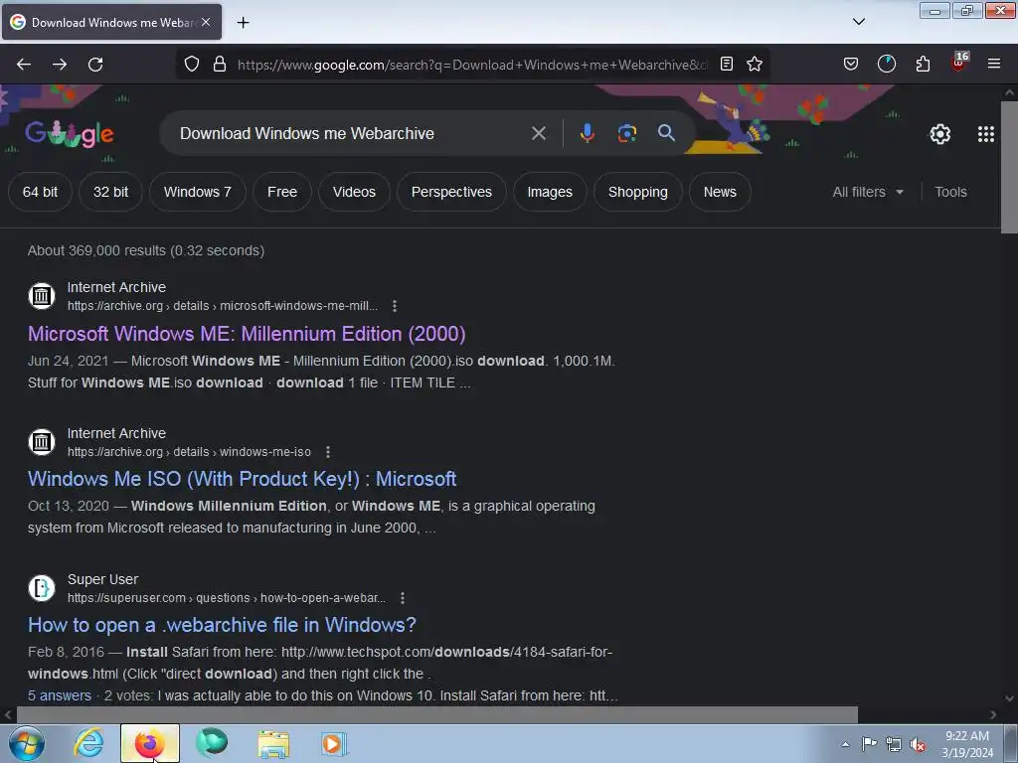Switch to News results
Screen dimensions: 1018x763
pos(720,192)
